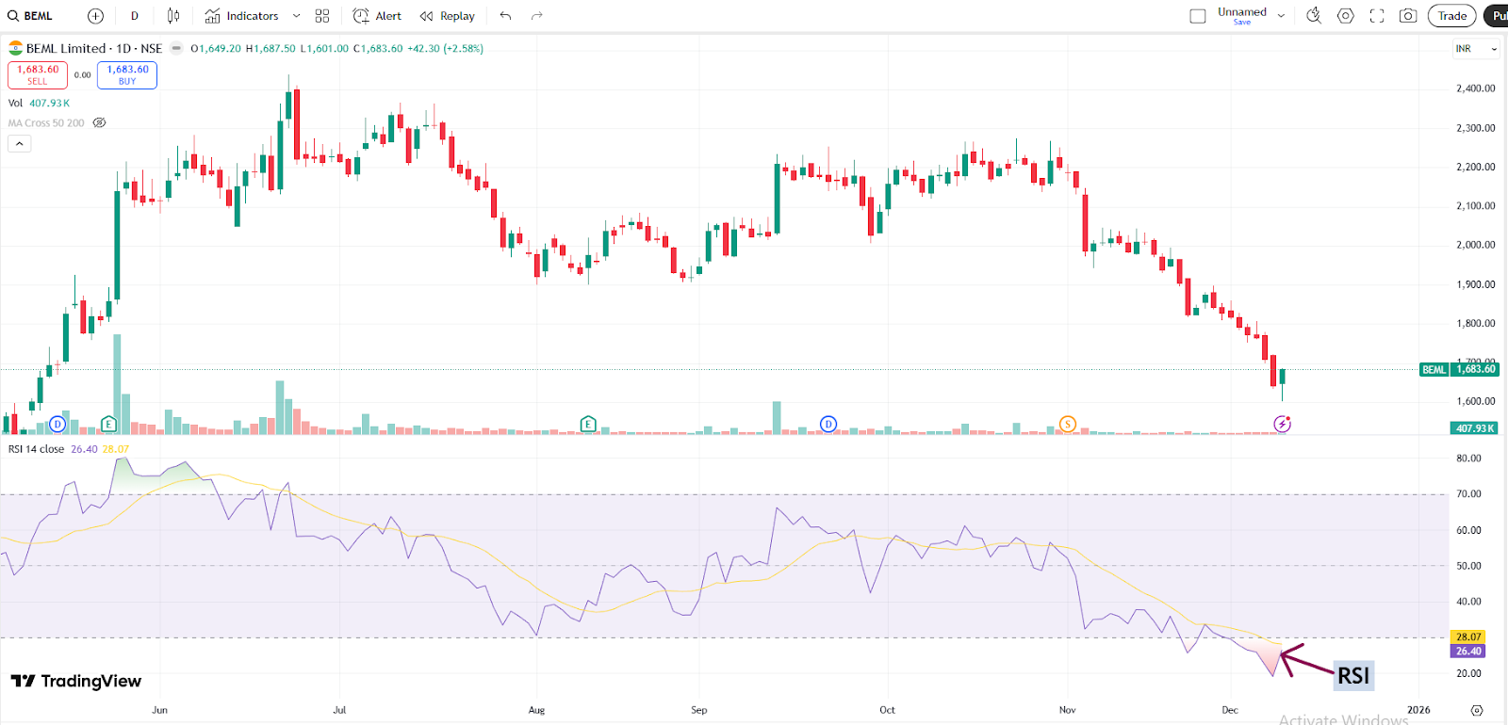
Task: Expand the INR currency dropdown
Action: pyautogui.click(x=1476, y=49)
